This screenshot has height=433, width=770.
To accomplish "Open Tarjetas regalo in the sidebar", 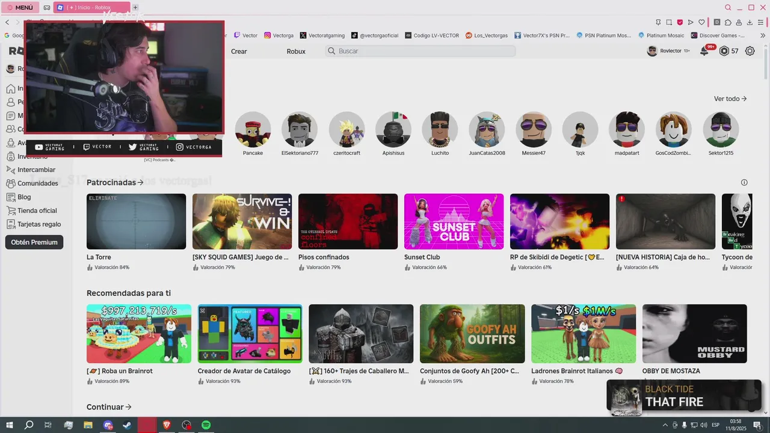I will (33, 224).
